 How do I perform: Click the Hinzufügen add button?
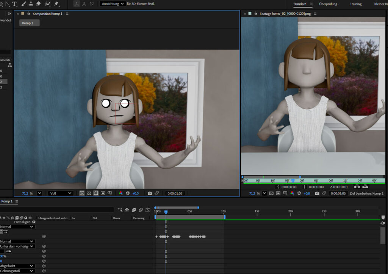pos(34,222)
